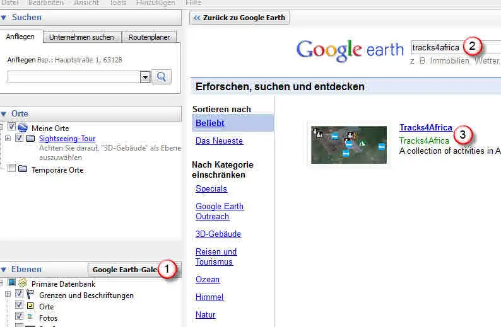Click the Orte layer square icon
Screen dimensions: 501x327
(30, 306)
